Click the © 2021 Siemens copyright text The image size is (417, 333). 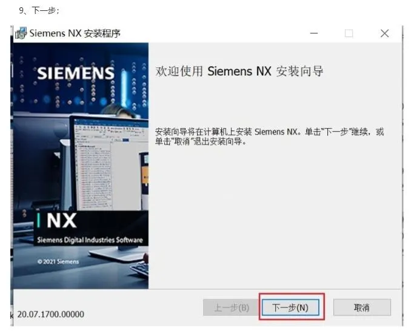58,261
